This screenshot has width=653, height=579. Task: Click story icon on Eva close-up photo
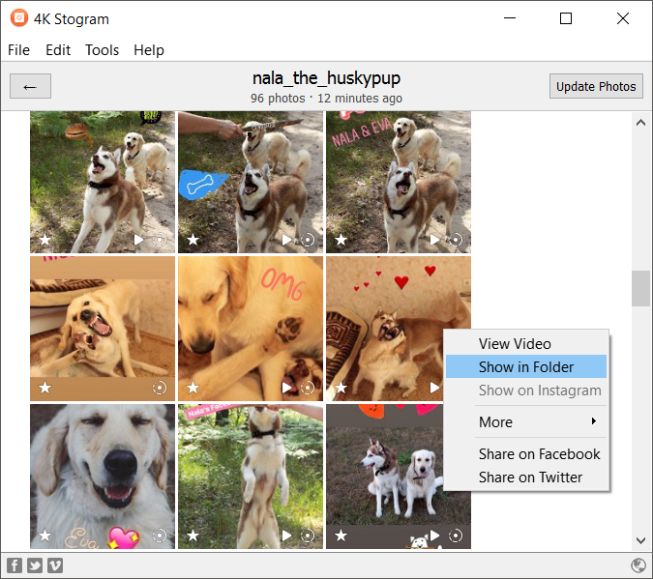click(160, 536)
